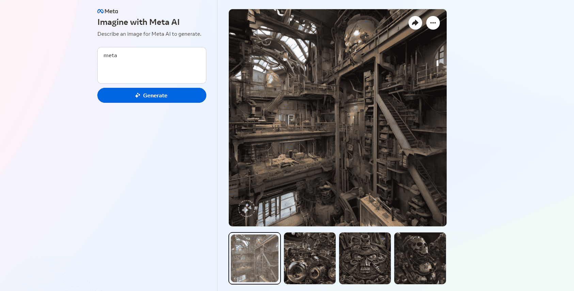Click the "Describe an image" instruction text
574x291 pixels.
(x=149, y=34)
